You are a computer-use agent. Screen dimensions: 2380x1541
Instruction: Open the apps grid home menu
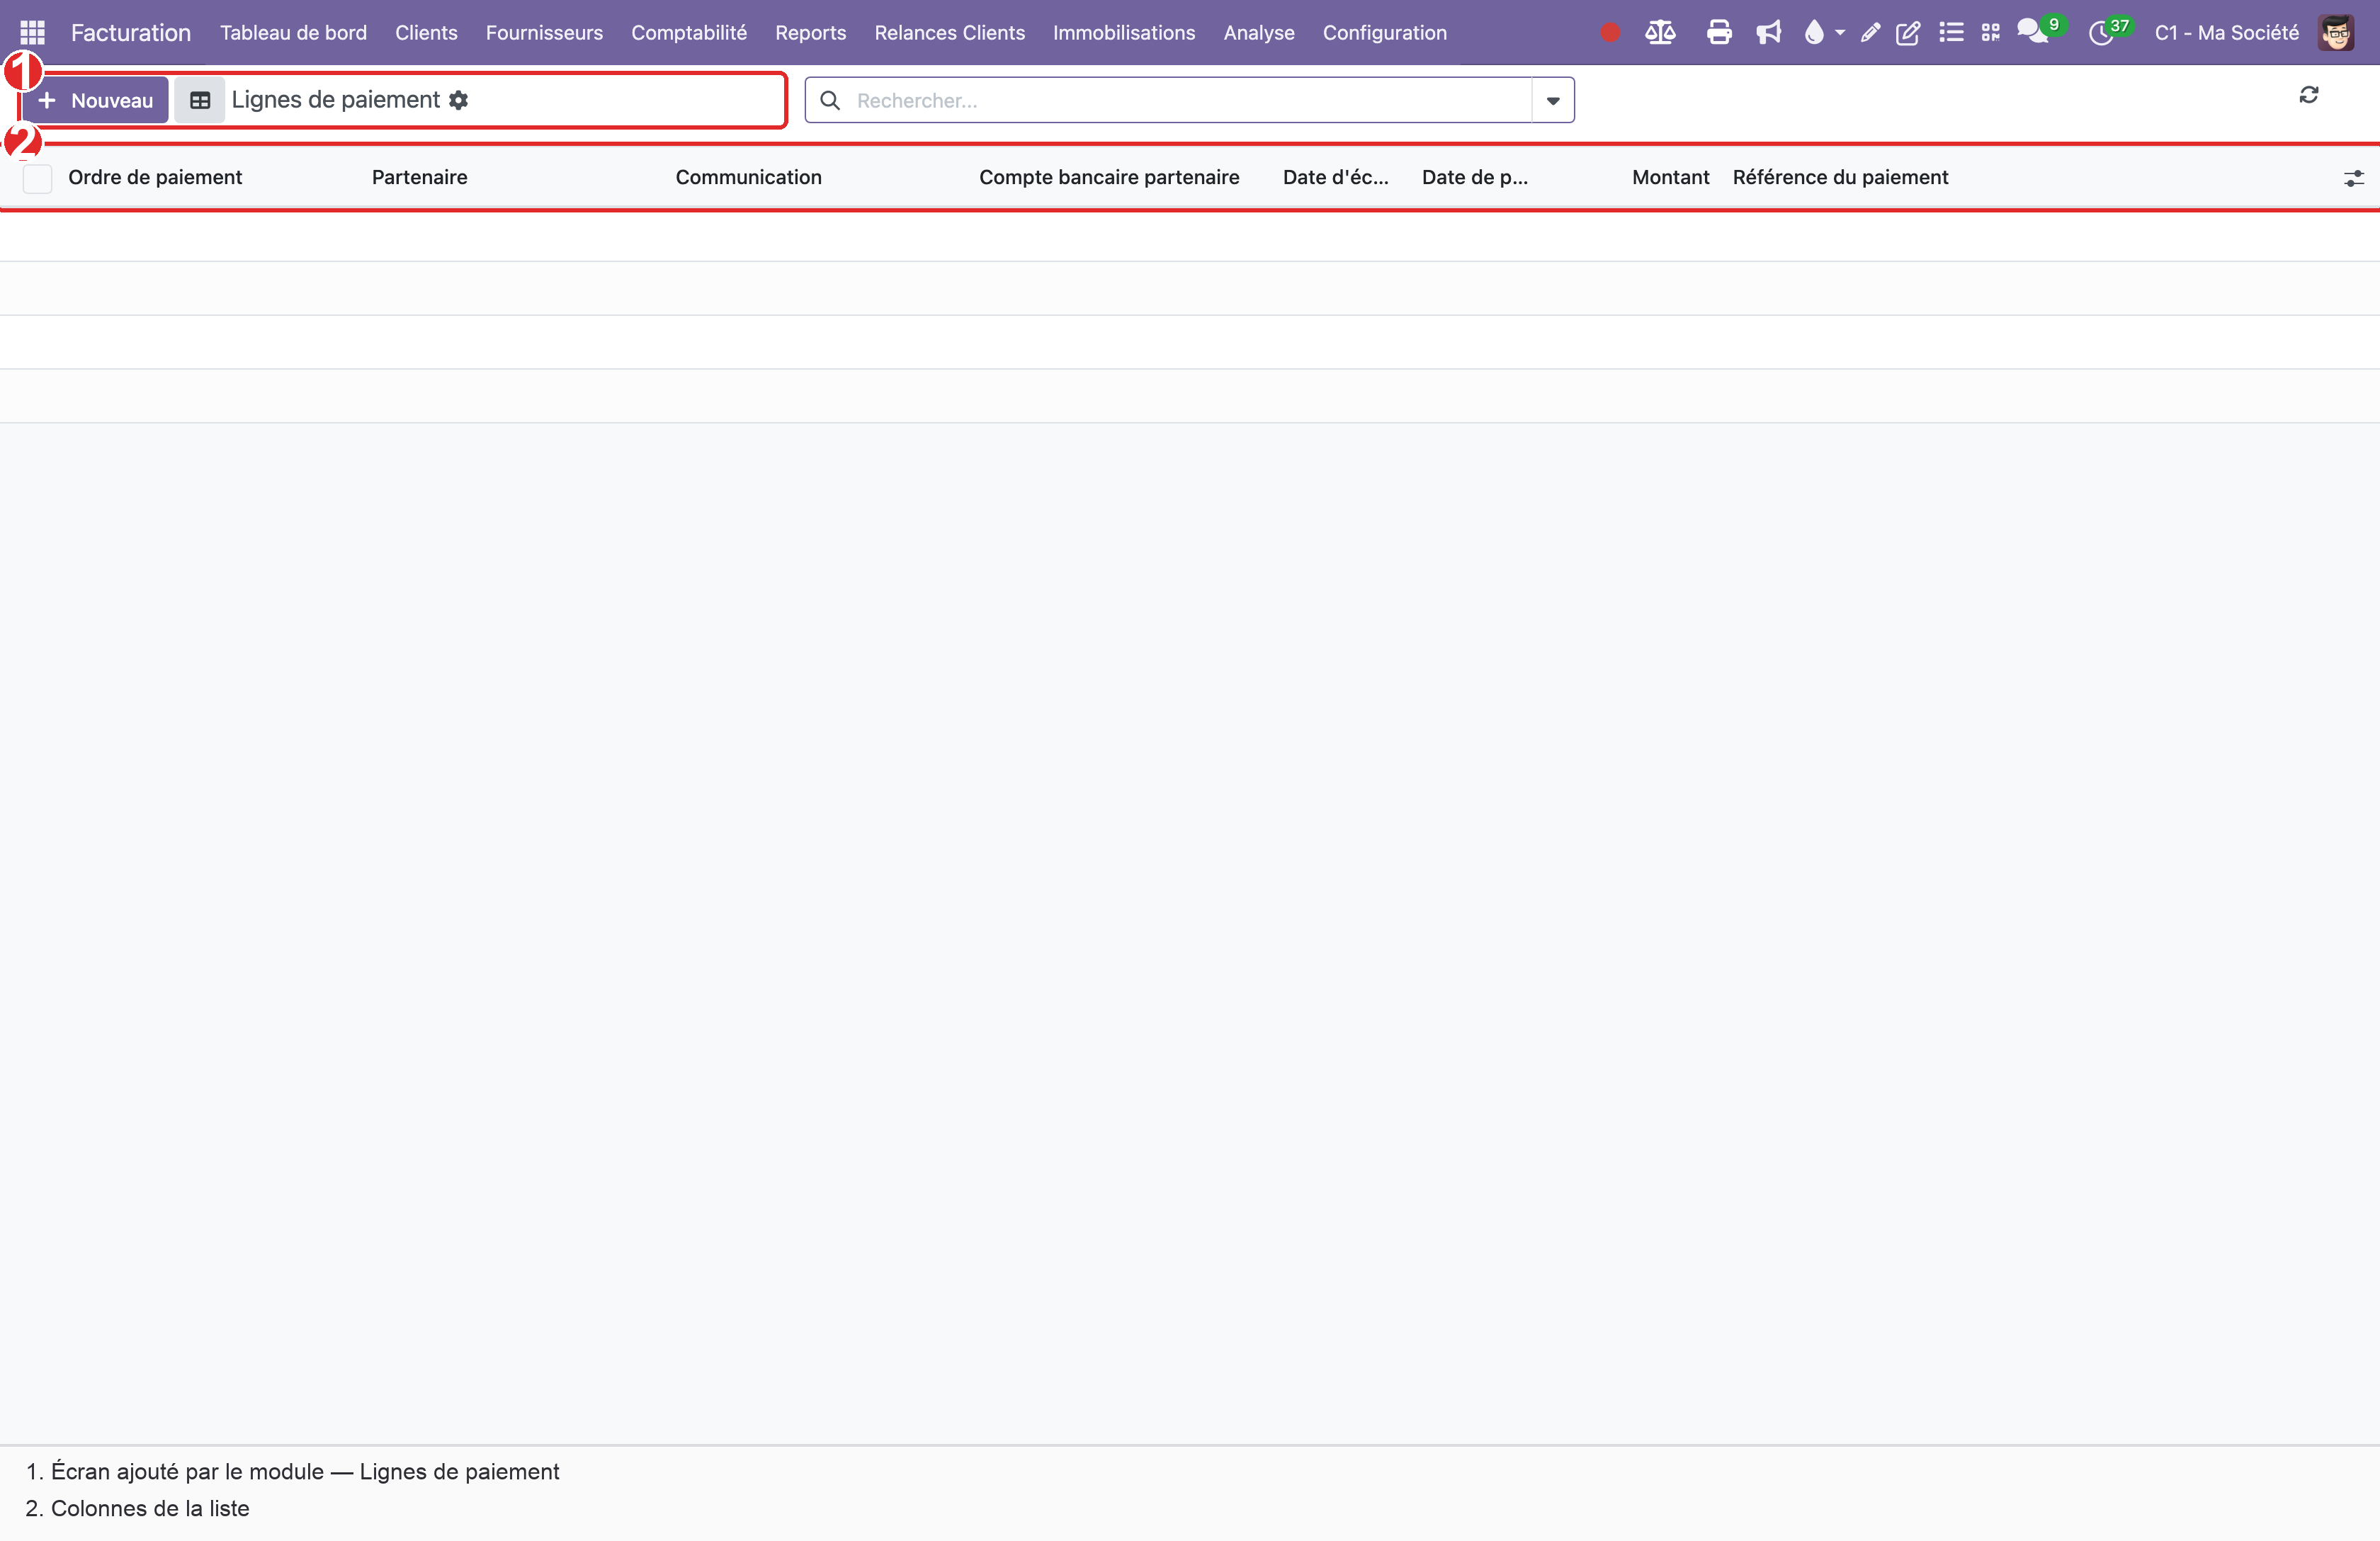32,33
